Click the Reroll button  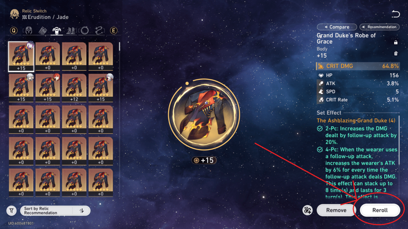380,210
